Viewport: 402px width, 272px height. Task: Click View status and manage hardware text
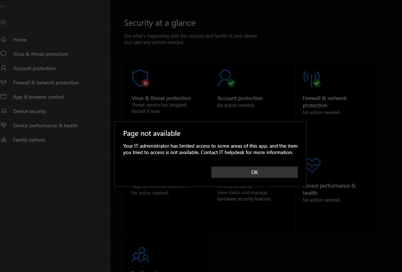pos(244,196)
